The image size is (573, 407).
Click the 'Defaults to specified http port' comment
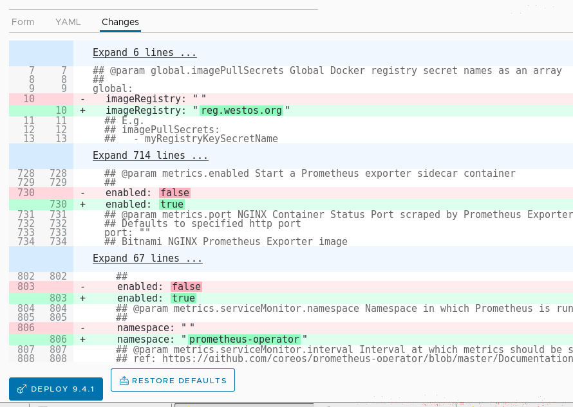(x=202, y=223)
